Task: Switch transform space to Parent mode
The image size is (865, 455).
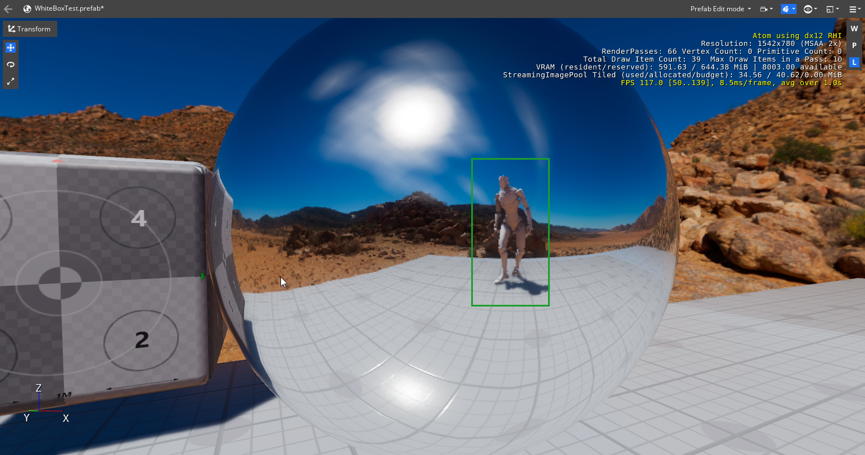Action: tap(854, 45)
